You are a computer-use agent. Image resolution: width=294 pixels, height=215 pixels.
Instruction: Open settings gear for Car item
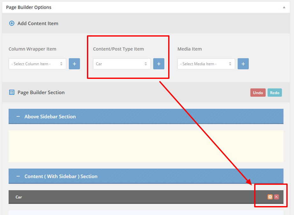point(270,197)
